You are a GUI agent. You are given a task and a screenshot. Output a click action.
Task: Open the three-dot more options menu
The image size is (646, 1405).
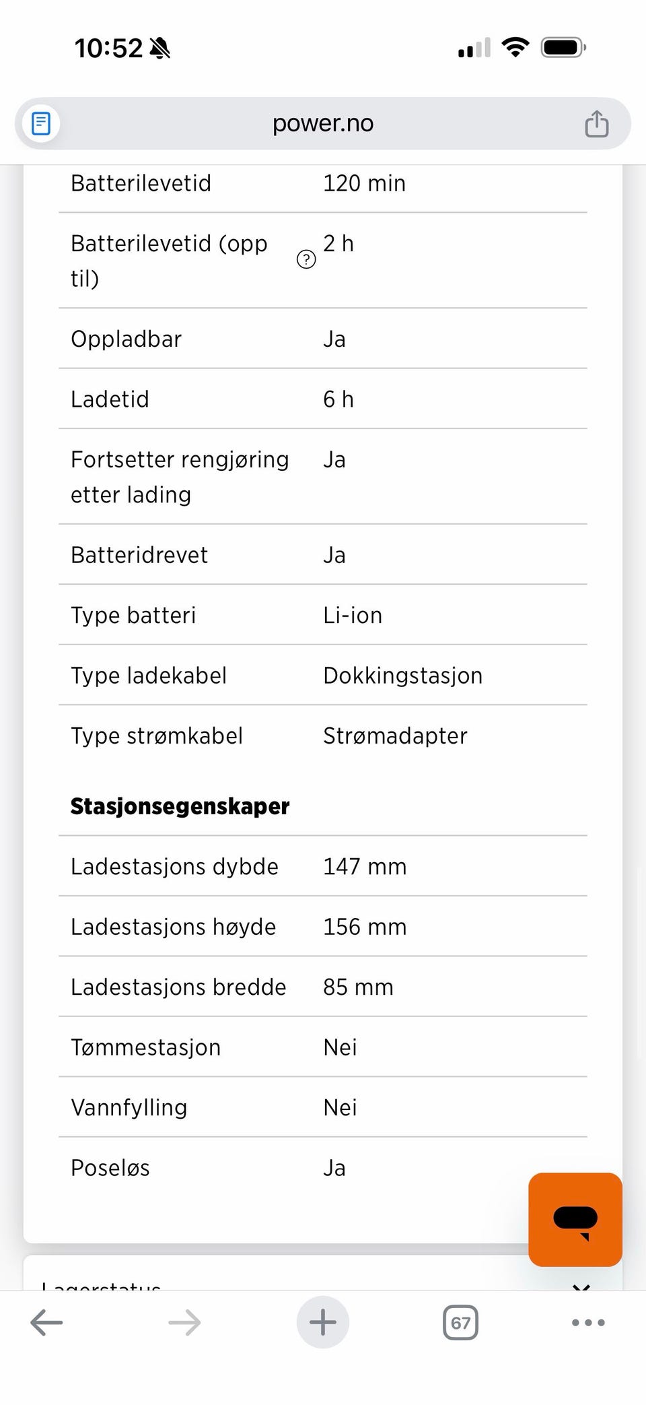coord(588,1323)
